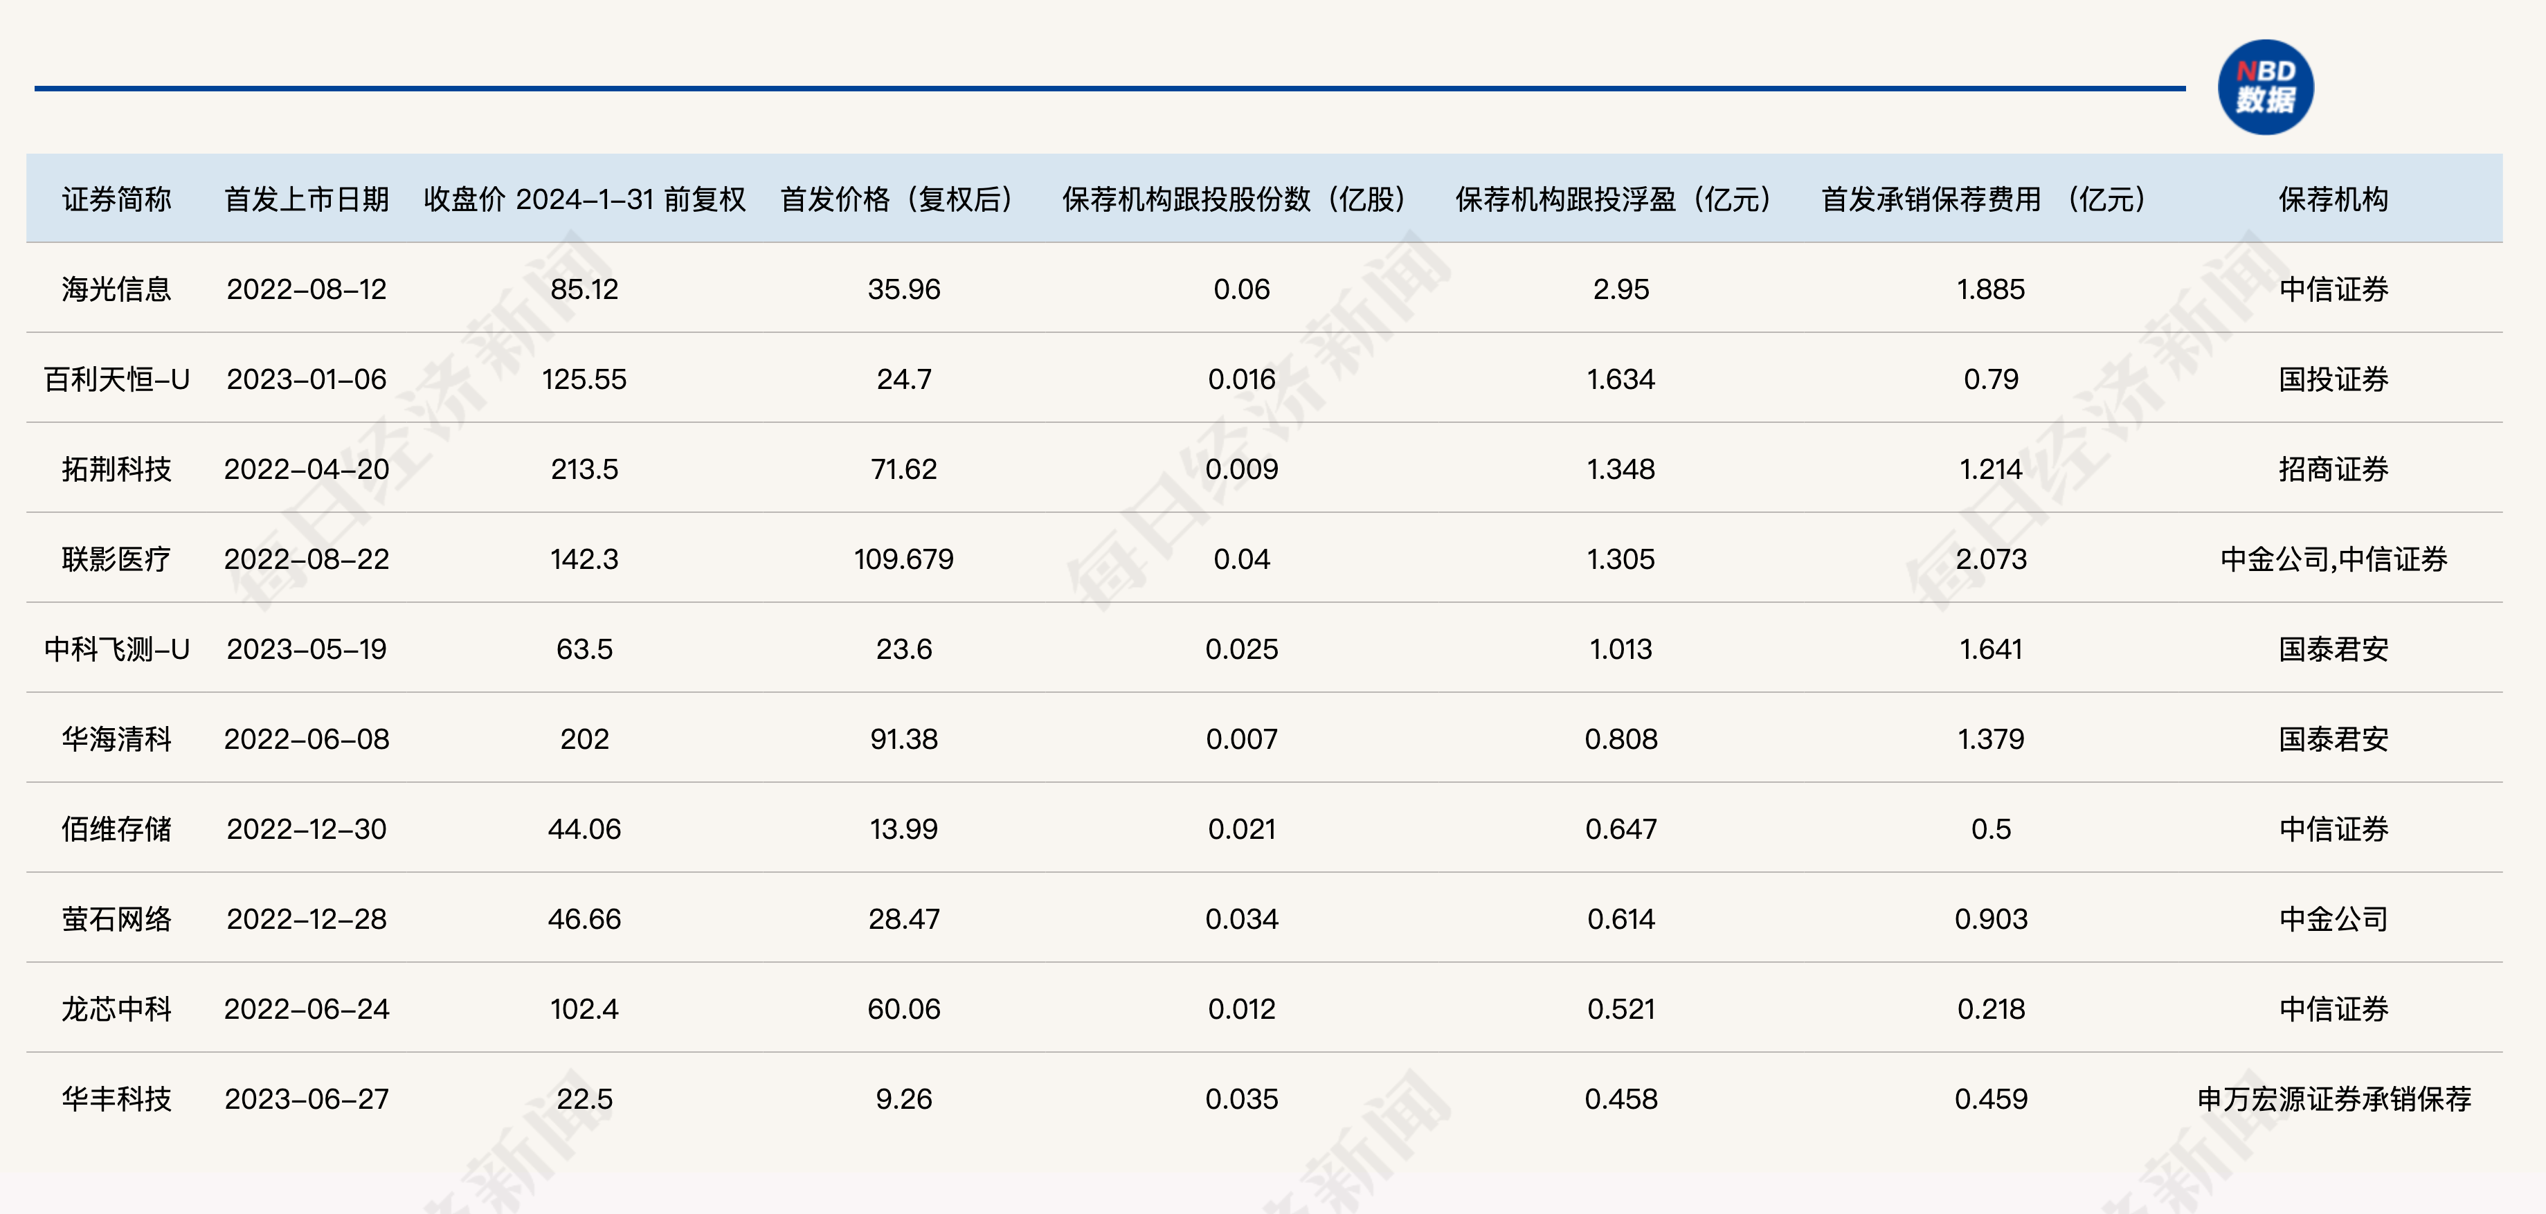Screen dimensions: 2546x1214
Task: Click closing price 142.3
Action: pos(584,559)
